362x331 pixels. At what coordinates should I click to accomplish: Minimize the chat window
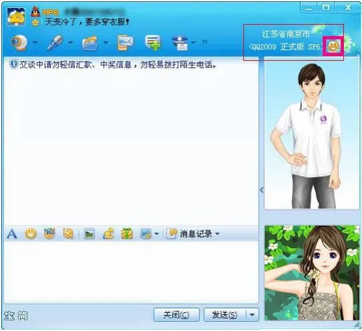coord(309,8)
